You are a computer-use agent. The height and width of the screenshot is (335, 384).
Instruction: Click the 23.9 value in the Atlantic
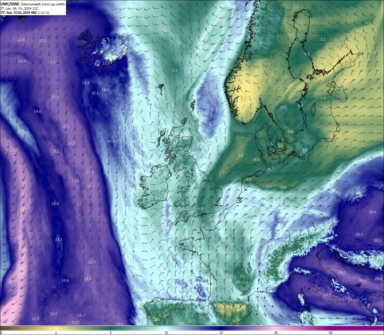pos(75,181)
